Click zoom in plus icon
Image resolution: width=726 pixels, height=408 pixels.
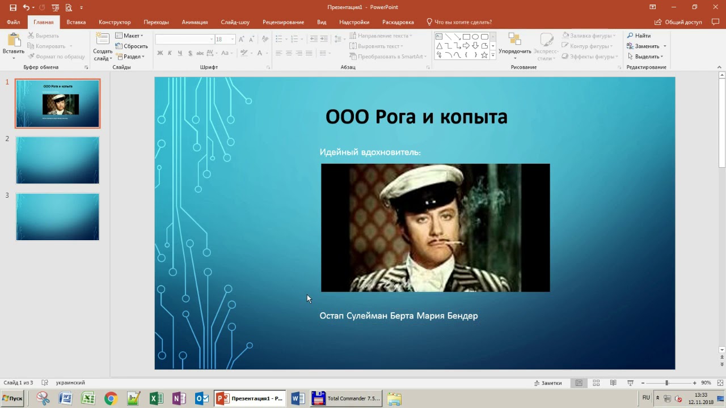pyautogui.click(x=694, y=383)
